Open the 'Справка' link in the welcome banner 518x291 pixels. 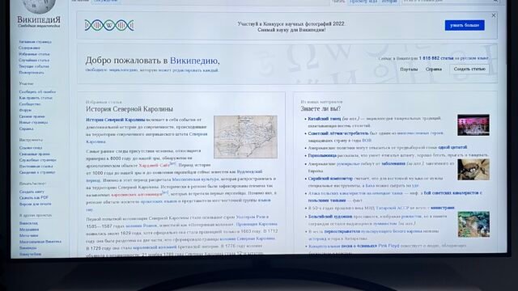point(434,70)
